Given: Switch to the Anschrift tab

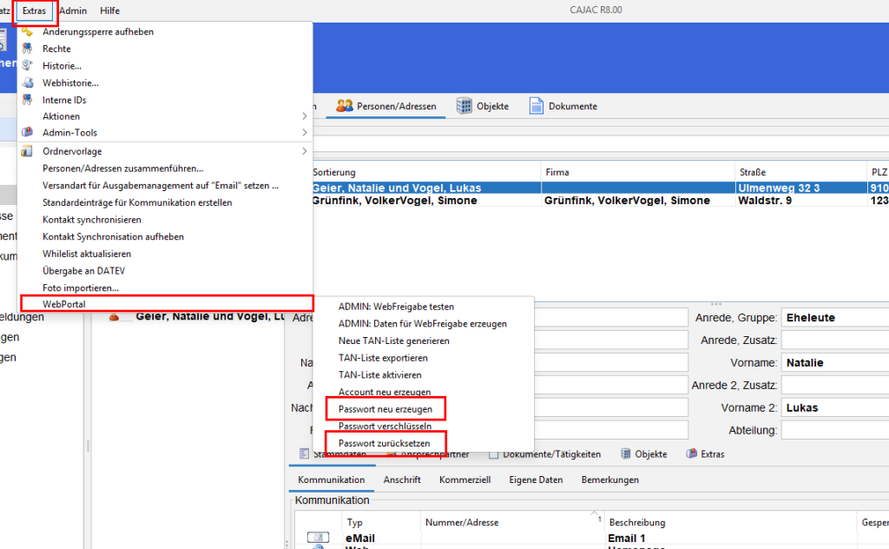Looking at the screenshot, I should tap(402, 480).
